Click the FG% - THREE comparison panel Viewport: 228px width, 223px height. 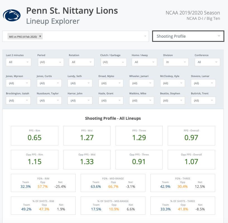[x=183, y=183]
